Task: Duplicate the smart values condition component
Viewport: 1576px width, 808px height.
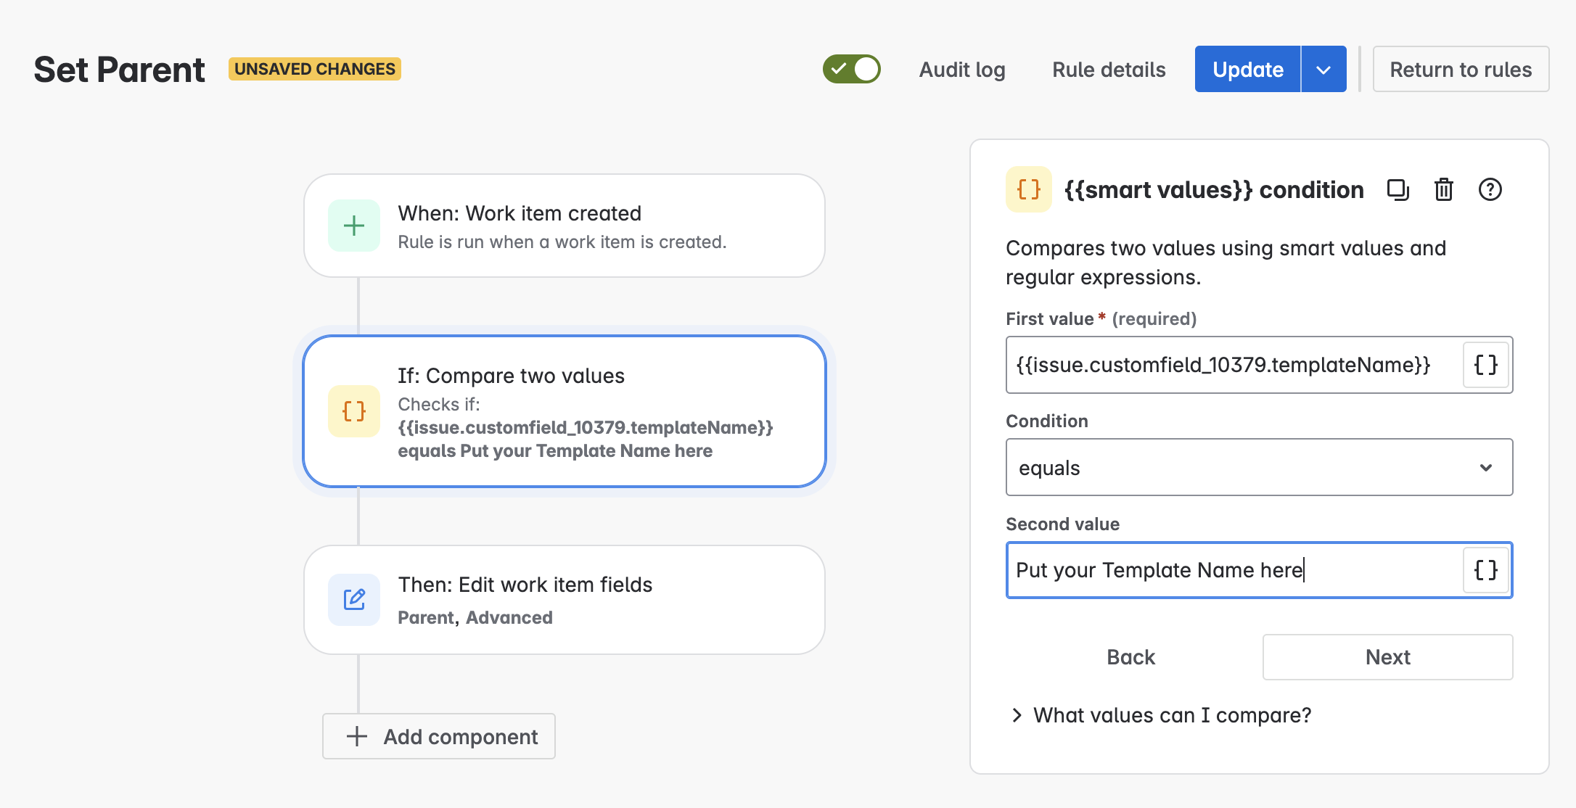Action: (1398, 190)
